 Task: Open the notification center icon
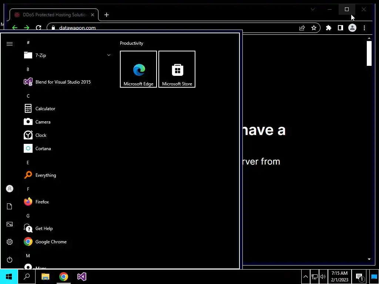click(360, 277)
